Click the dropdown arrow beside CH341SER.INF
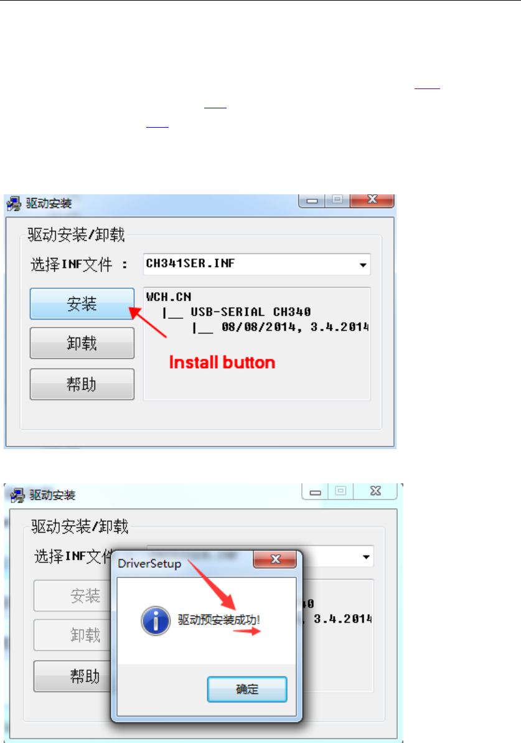Screen dimensions: 521x743 tap(363, 265)
